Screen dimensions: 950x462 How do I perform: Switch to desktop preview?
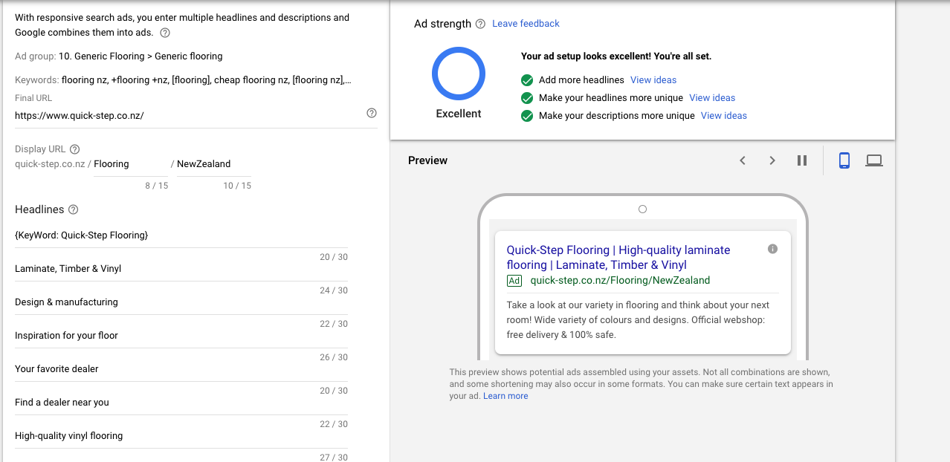click(x=874, y=160)
